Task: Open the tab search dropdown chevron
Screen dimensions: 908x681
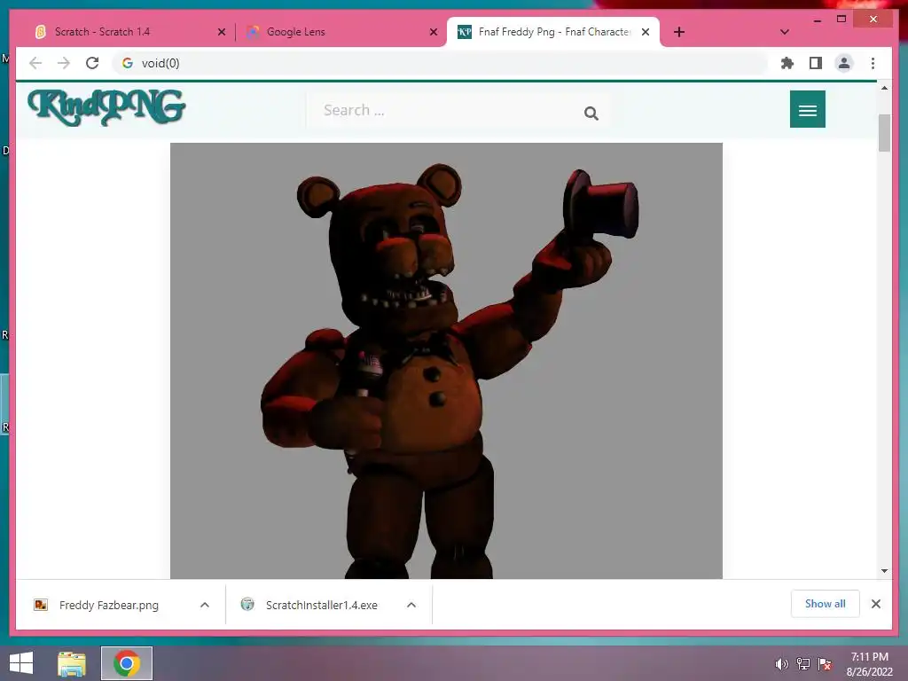Action: pyautogui.click(x=784, y=32)
